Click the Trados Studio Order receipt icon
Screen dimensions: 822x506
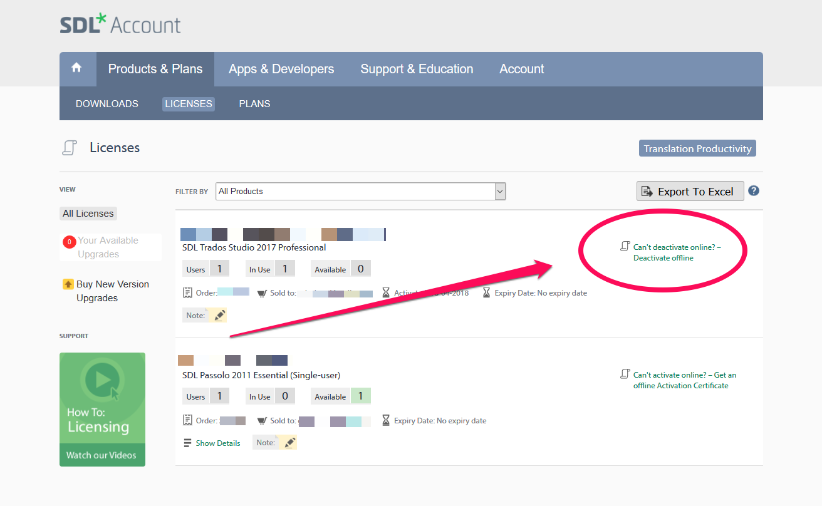(x=187, y=292)
